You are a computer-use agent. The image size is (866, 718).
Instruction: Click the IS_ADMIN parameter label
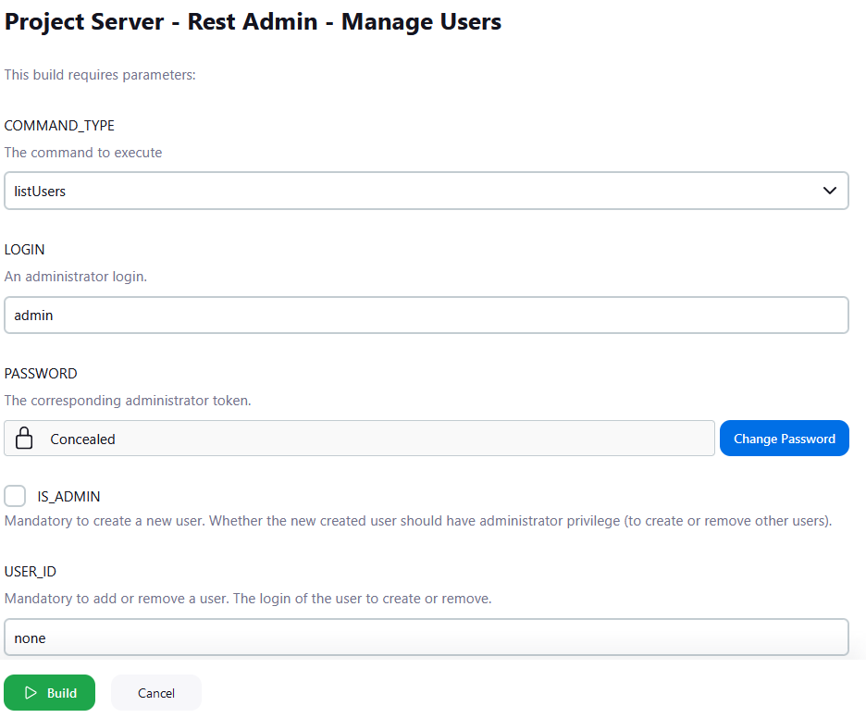(x=68, y=496)
